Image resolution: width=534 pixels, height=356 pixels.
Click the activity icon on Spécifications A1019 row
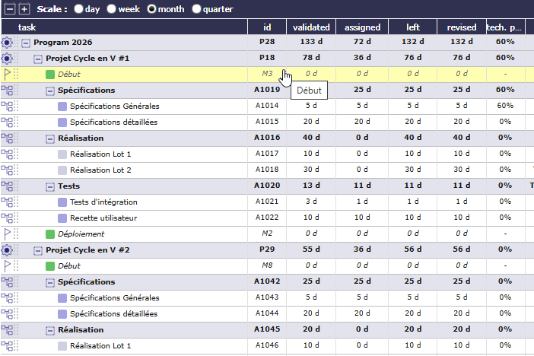(7, 90)
